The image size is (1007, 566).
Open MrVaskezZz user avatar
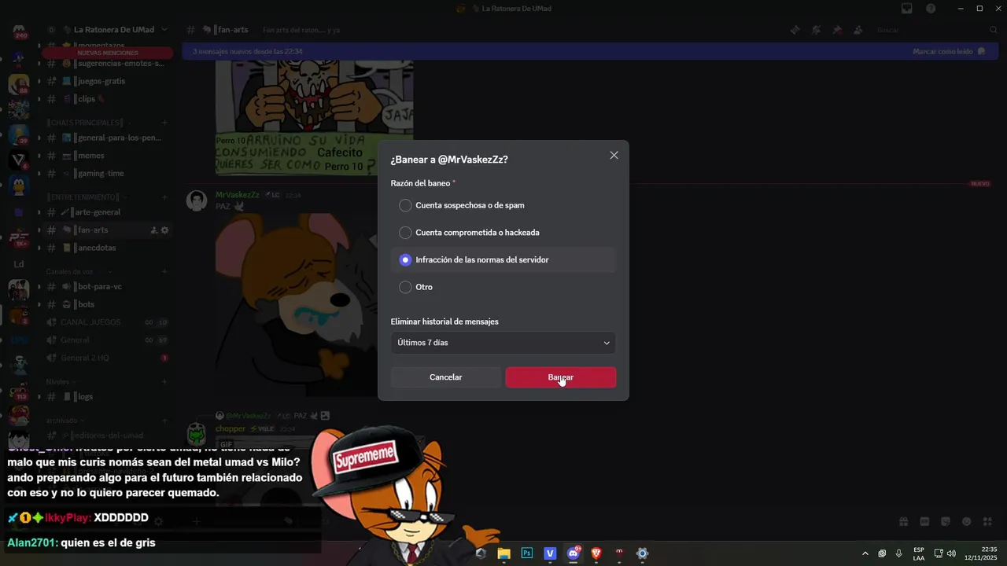tap(197, 200)
